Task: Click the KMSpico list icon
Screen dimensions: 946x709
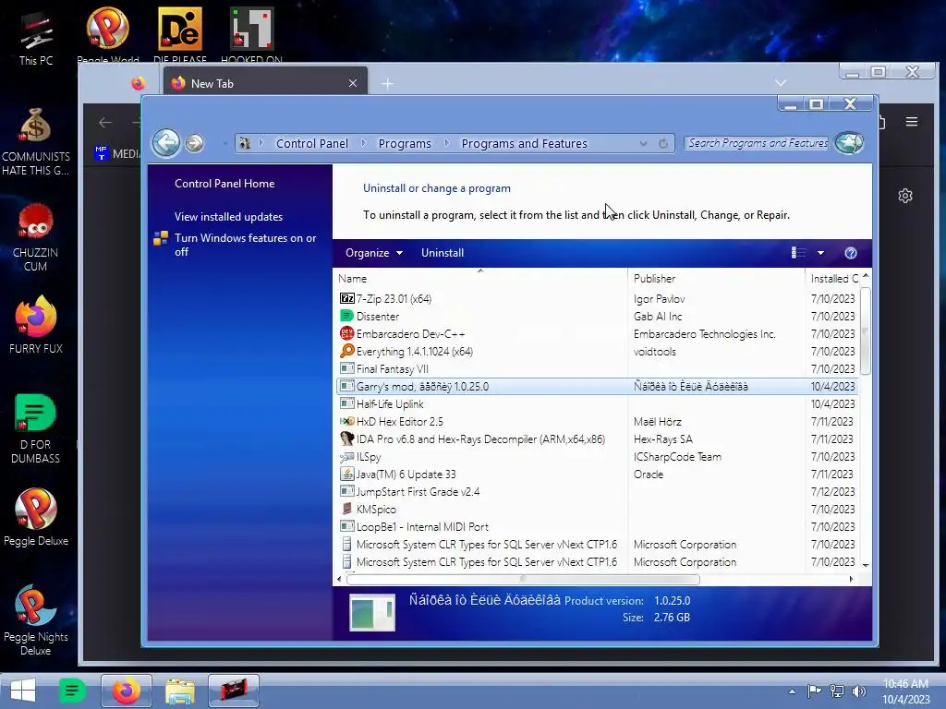Action: tap(347, 509)
